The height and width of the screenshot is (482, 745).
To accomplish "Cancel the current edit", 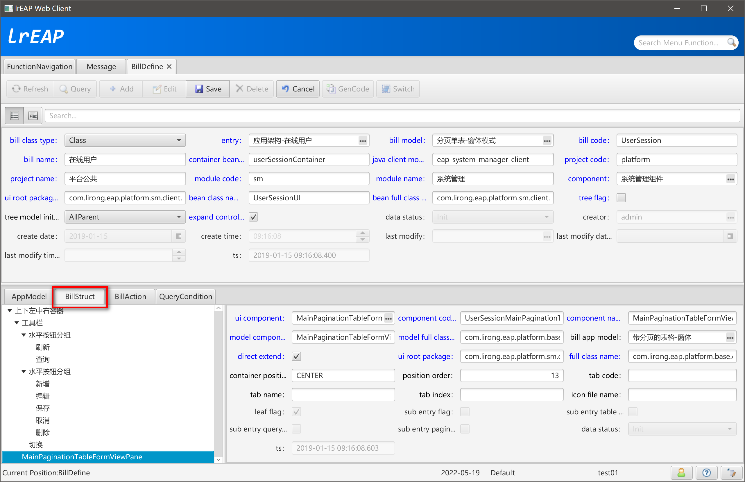I will click(x=298, y=89).
